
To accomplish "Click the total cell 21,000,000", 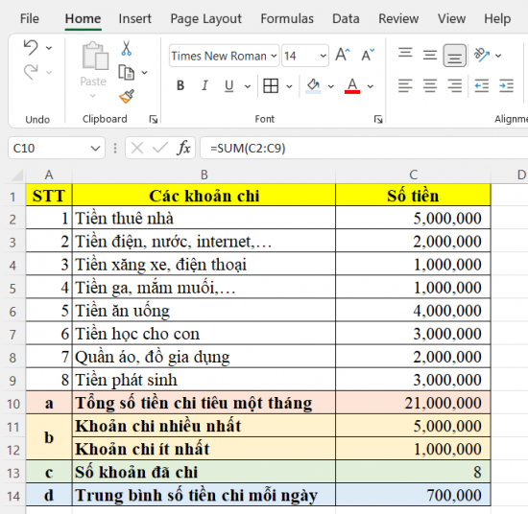I will pyautogui.click(x=413, y=403).
